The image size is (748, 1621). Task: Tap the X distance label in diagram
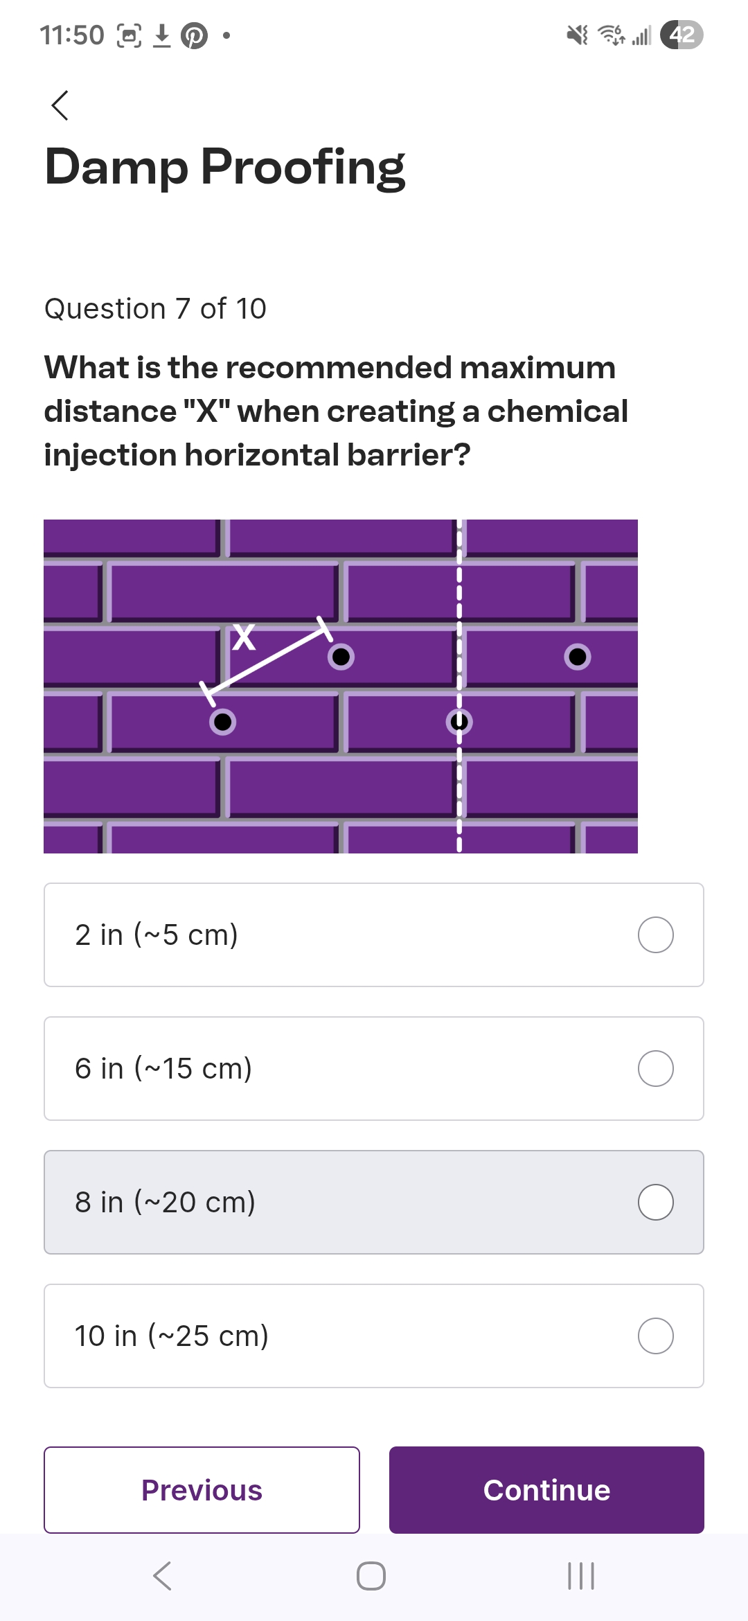point(244,637)
